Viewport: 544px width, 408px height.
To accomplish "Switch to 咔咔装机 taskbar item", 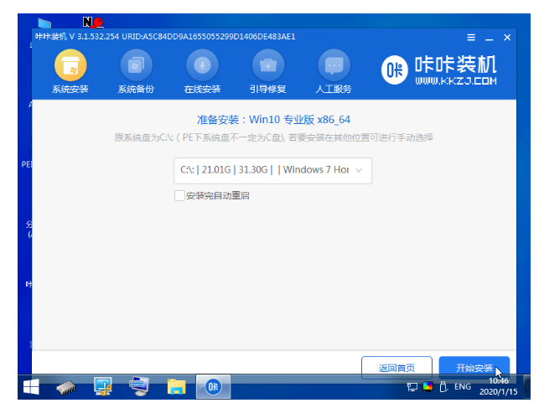I will coord(213,386).
